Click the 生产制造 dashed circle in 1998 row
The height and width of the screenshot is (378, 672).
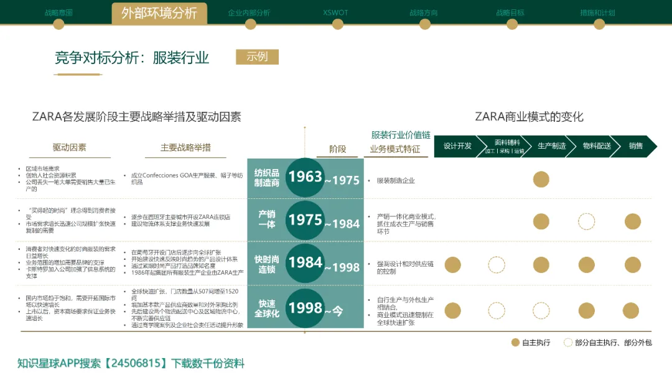[x=541, y=311]
